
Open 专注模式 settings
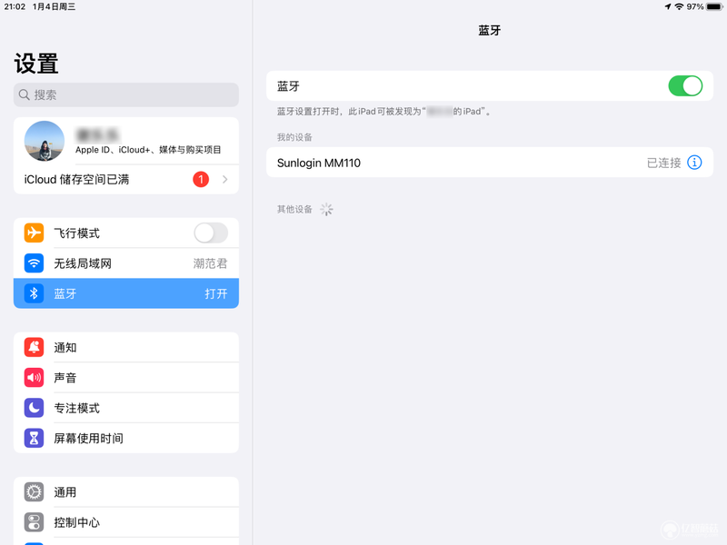[126, 408]
